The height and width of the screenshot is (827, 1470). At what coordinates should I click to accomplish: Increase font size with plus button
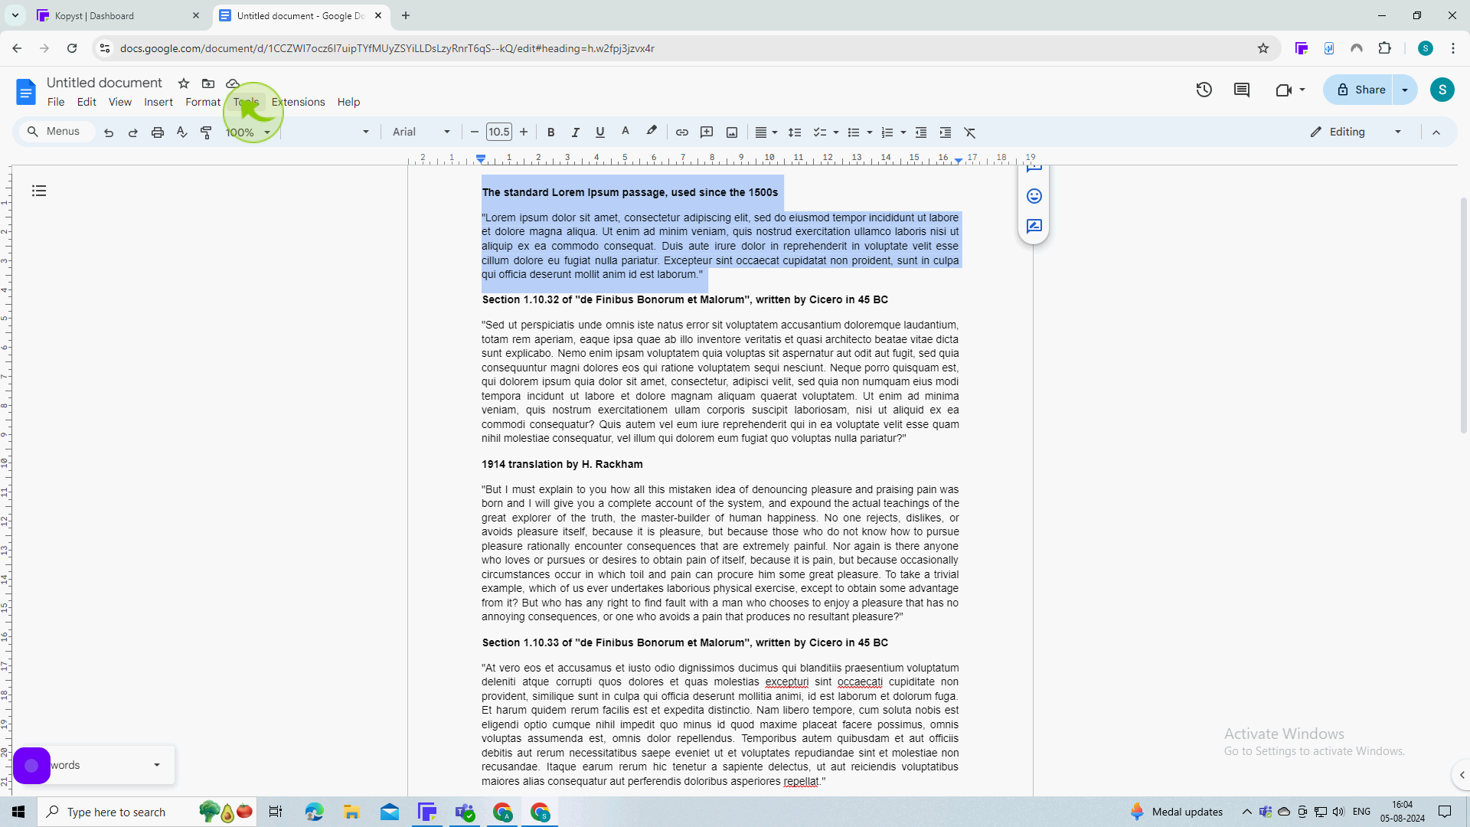[x=524, y=132]
